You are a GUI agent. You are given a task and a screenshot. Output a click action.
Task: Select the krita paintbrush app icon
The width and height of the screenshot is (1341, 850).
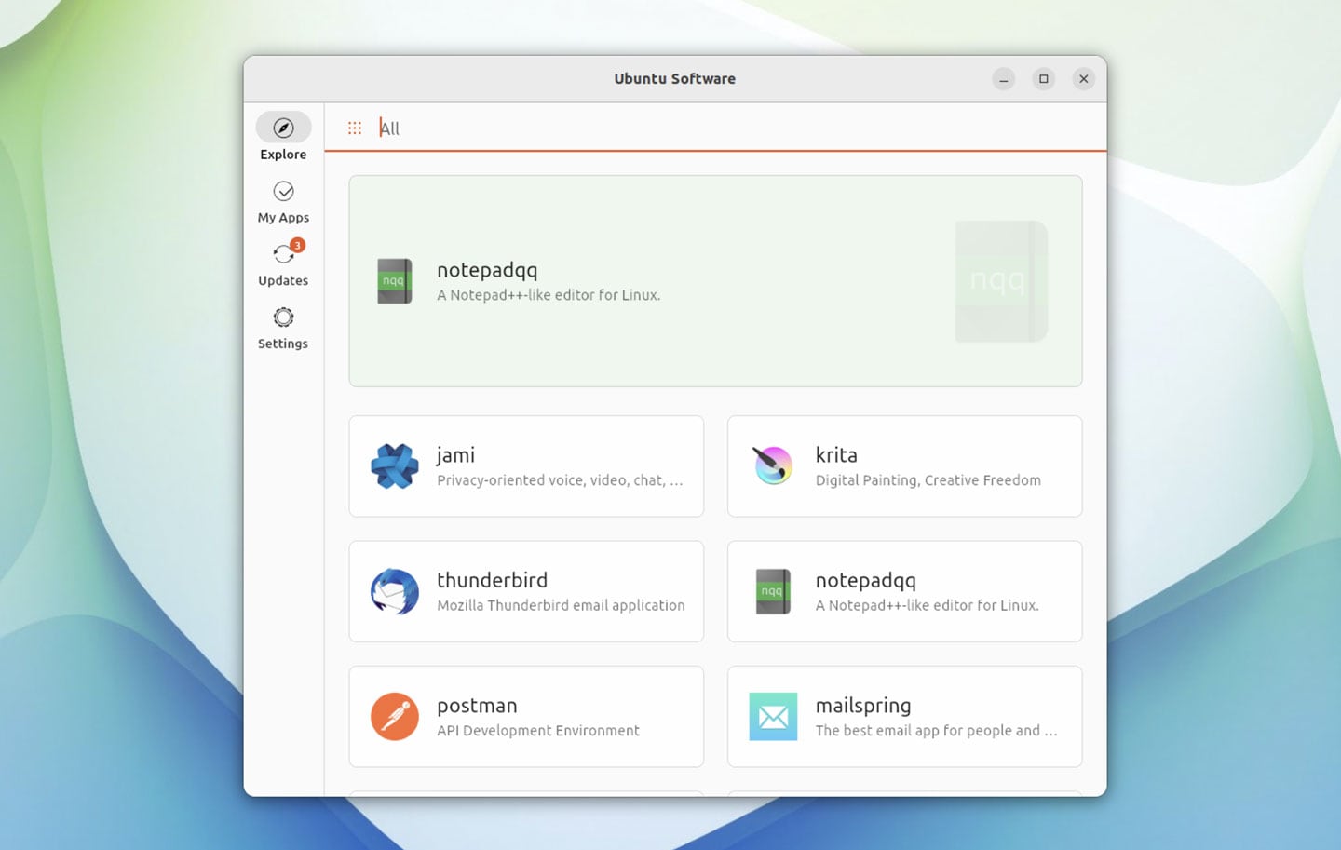coord(772,466)
